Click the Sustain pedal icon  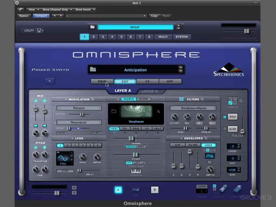pos(223,188)
